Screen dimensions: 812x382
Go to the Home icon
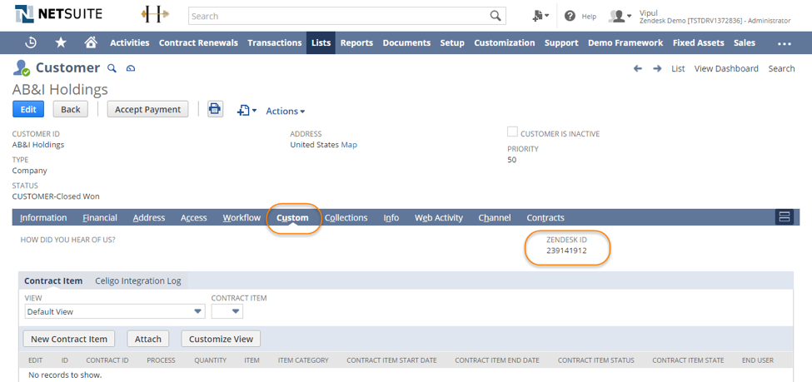tap(91, 43)
